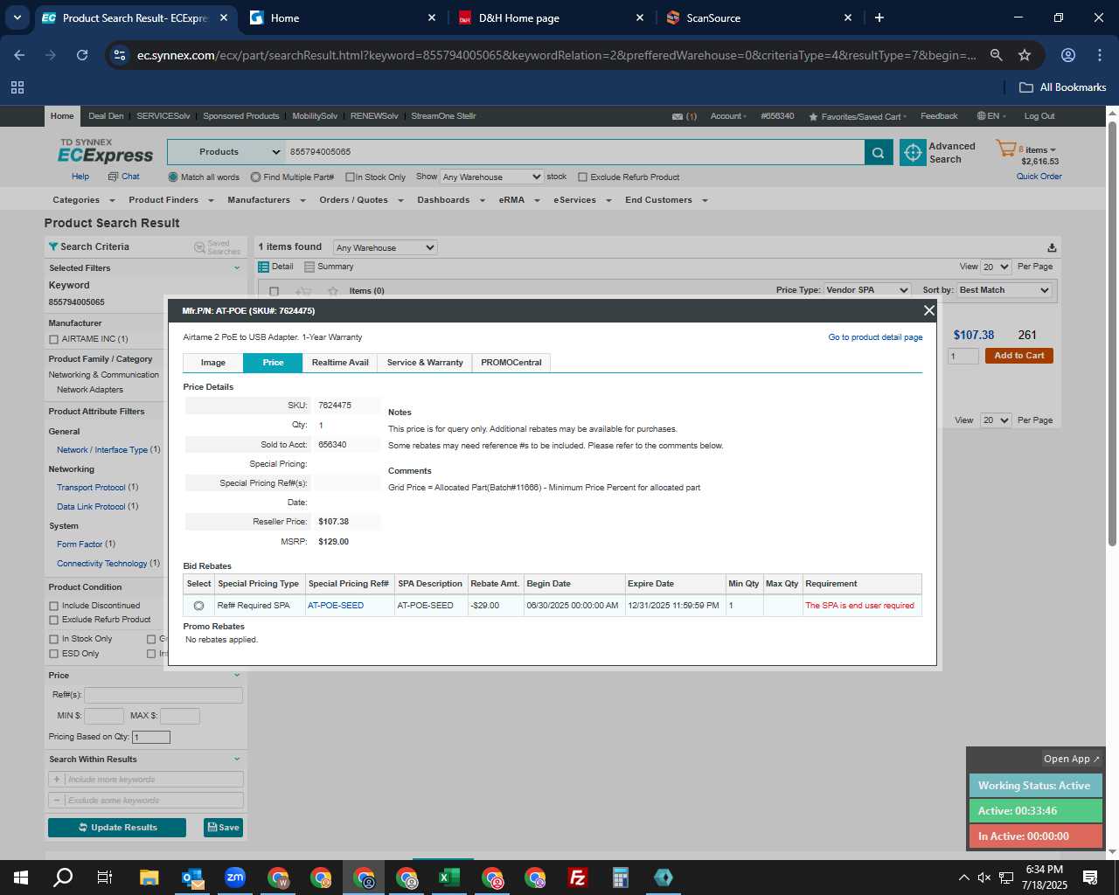Viewport: 1119px width, 895px height.
Task: Bookmark this page with star icon
Action: click(x=1025, y=55)
